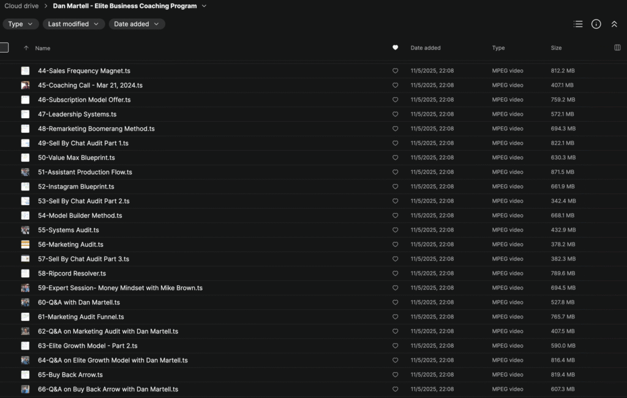627x398 pixels.
Task: Open the Type filter dropdown
Action: click(21, 24)
